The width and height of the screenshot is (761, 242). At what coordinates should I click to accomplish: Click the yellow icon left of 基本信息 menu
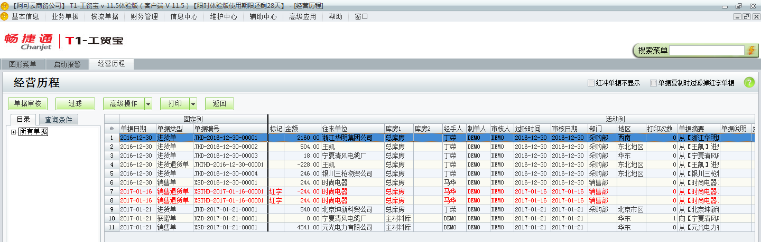pos(5,16)
